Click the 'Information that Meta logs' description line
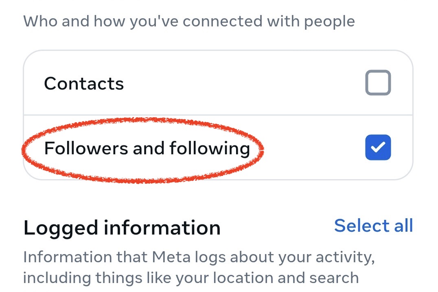 (x=199, y=257)
